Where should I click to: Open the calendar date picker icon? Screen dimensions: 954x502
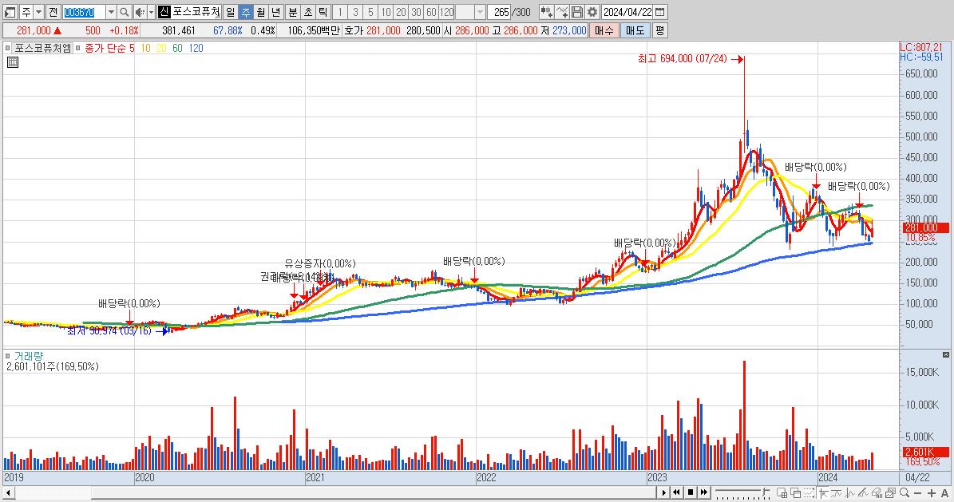tap(659, 12)
